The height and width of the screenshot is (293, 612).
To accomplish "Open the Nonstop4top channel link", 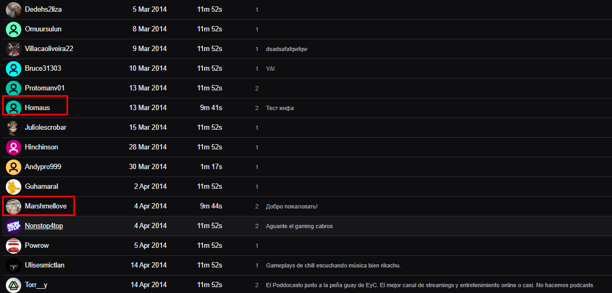I will [x=44, y=225].
